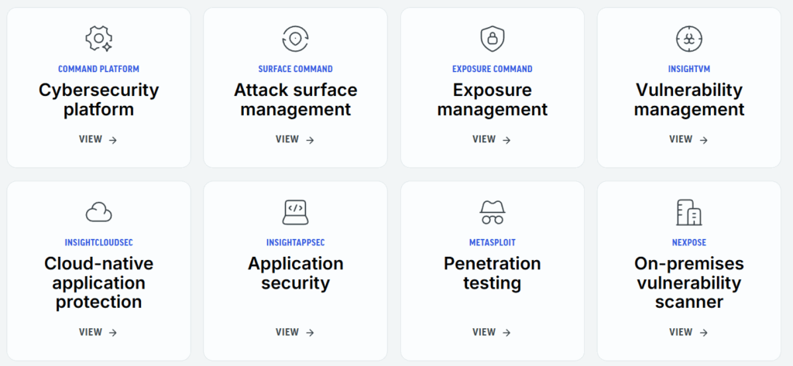This screenshot has width=793, height=366.
Task: Click the Nexpose building icon
Action: click(688, 211)
